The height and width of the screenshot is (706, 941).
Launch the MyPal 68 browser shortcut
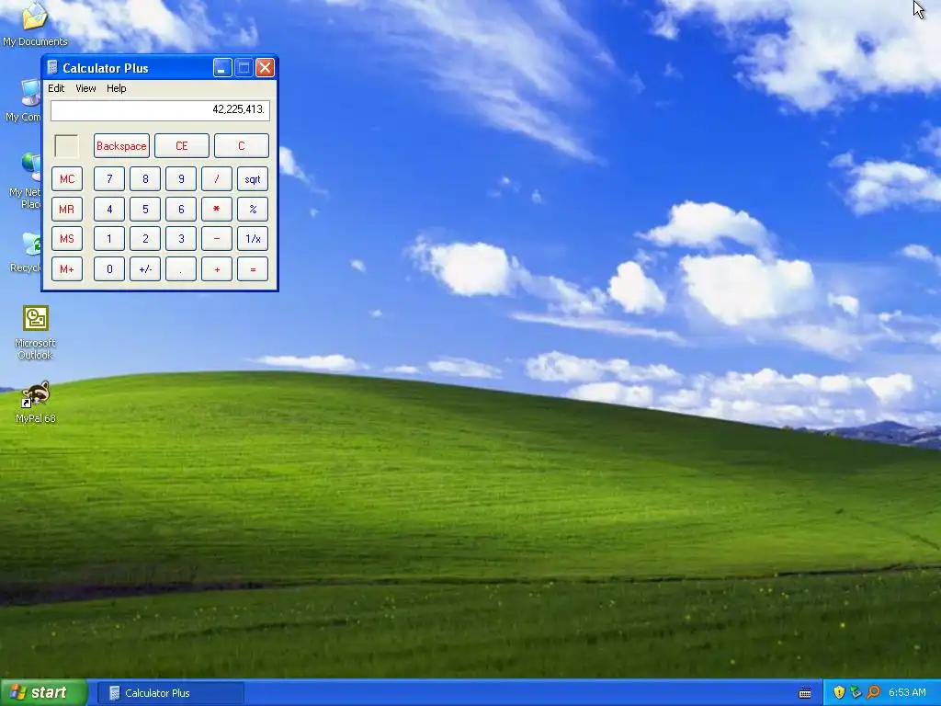tap(36, 402)
